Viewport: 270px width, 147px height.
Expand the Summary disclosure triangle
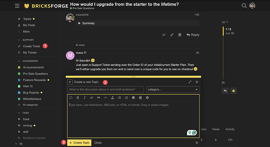click(79, 23)
